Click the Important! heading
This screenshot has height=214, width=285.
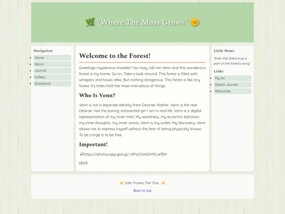93,144
